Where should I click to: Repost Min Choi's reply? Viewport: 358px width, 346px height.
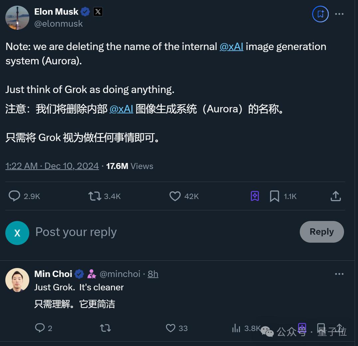coord(105,328)
